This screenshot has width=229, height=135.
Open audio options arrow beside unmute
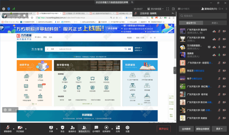tap(14, 129)
